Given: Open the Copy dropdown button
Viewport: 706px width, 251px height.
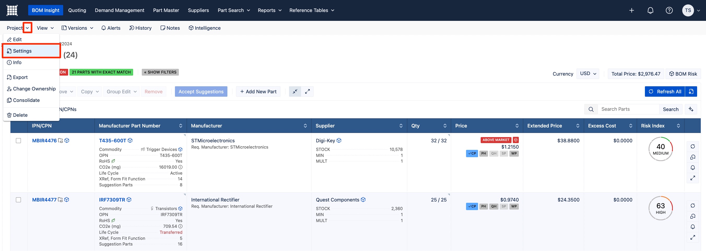Looking at the screenshot, I should click(90, 91).
